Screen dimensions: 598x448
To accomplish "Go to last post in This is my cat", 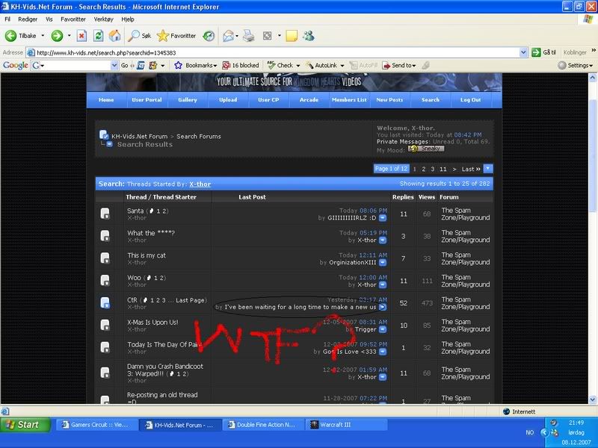I will pyautogui.click(x=383, y=263).
